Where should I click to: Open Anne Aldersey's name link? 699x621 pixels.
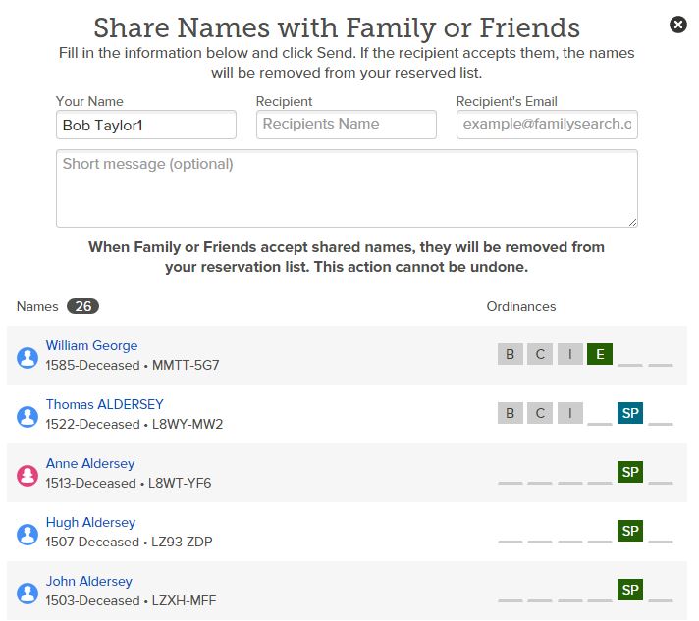(90, 463)
